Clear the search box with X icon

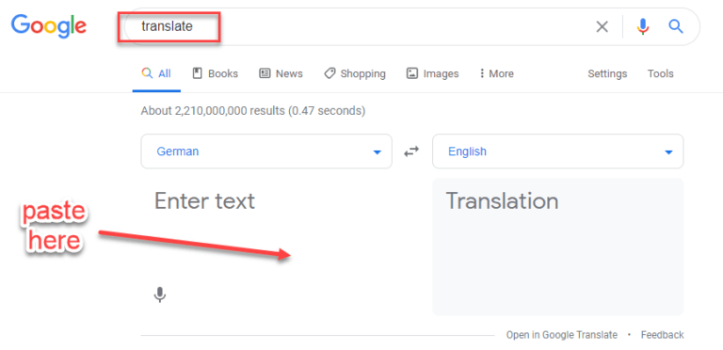pos(602,26)
